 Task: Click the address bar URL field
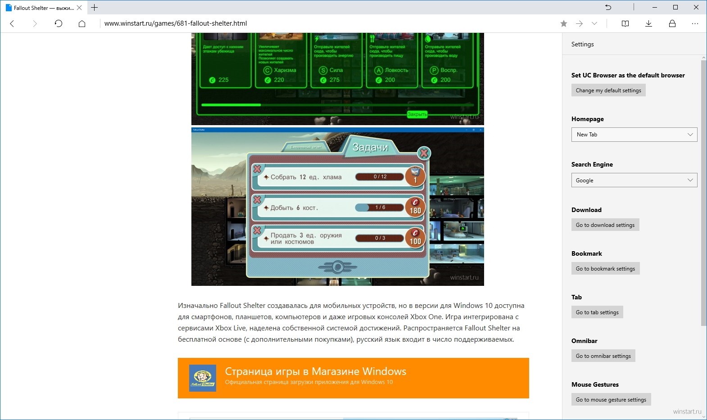tap(328, 23)
